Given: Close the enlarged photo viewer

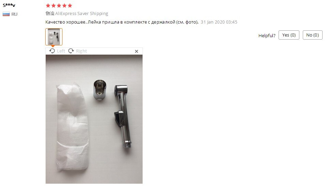Looking at the screenshot, I should [136, 51].
